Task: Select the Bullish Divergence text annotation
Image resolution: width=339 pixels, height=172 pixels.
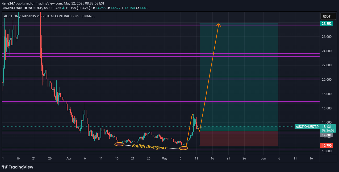Action: pos(150,147)
